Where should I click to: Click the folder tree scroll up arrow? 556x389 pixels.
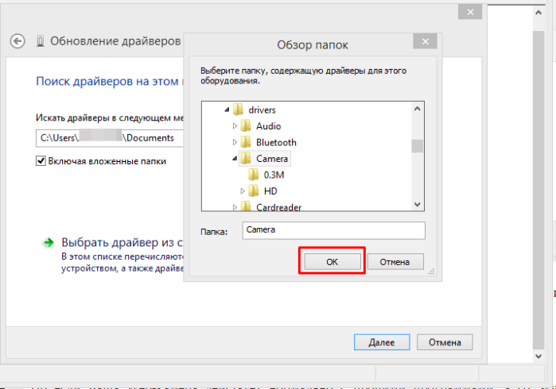[x=418, y=109]
